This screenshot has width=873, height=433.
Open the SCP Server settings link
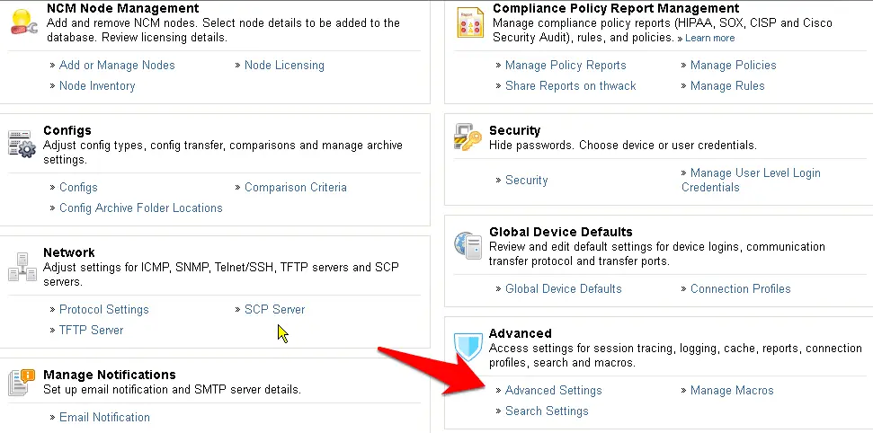click(x=274, y=309)
